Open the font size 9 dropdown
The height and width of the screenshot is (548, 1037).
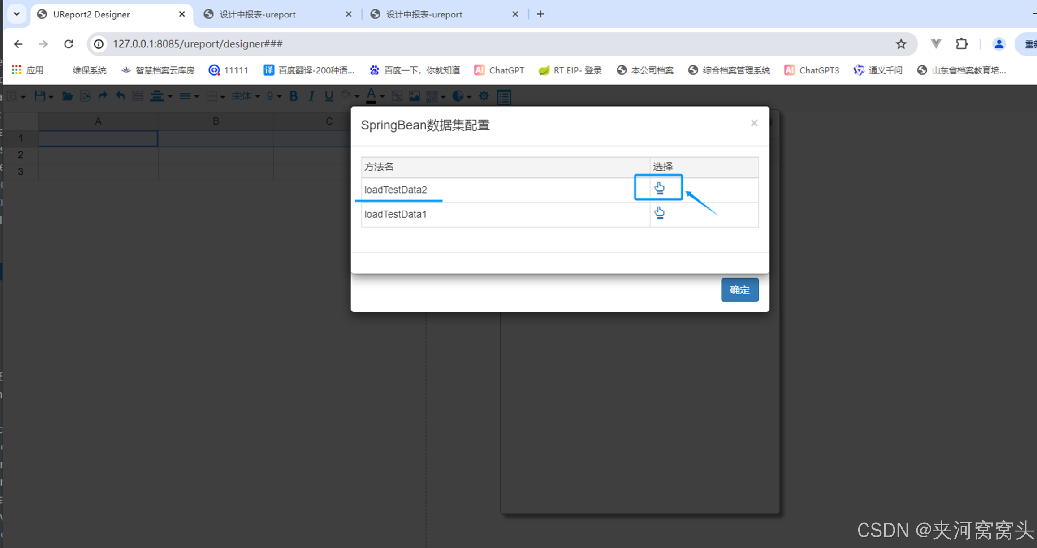click(x=274, y=96)
